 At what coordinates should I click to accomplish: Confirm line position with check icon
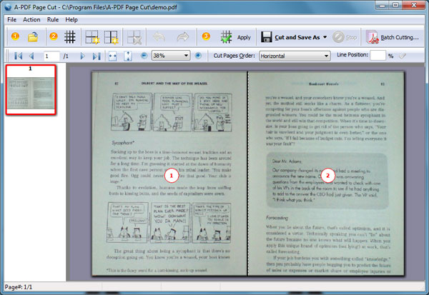tap(402, 56)
